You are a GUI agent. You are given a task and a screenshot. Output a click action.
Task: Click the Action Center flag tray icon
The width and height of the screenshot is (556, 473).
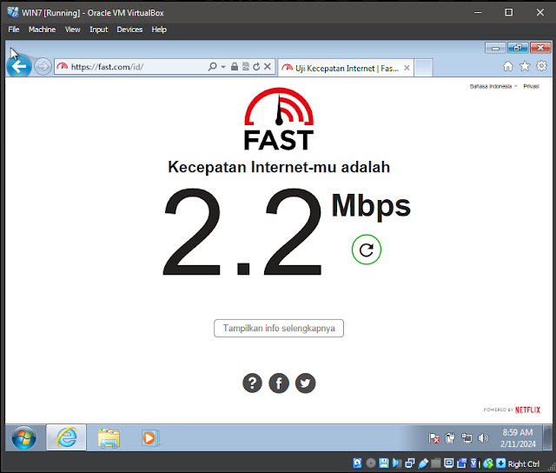point(434,438)
